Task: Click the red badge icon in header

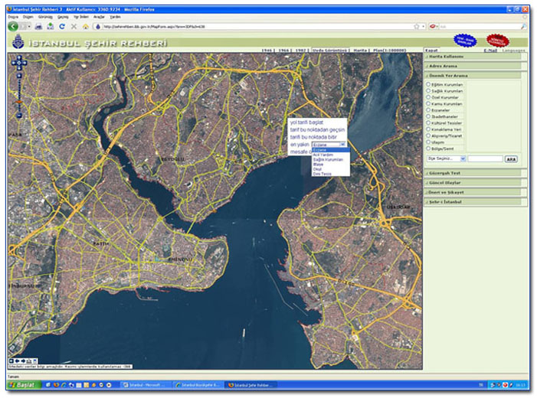Action: click(x=498, y=41)
